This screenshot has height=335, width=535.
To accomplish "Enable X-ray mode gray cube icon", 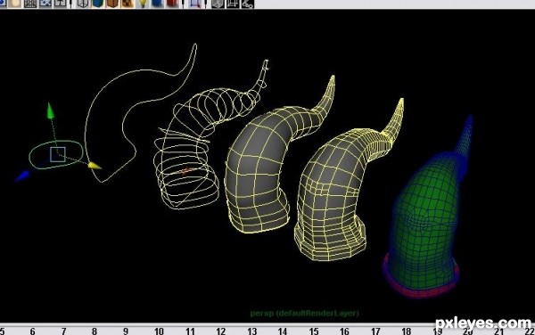I will coord(218,4).
